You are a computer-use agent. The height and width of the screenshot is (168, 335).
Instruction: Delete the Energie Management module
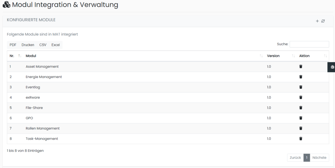301,77
